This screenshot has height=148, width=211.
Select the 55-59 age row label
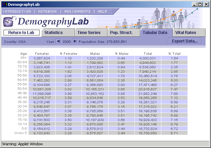coord(22,84)
